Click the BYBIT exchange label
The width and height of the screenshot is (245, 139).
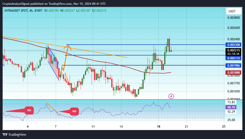(39, 11)
